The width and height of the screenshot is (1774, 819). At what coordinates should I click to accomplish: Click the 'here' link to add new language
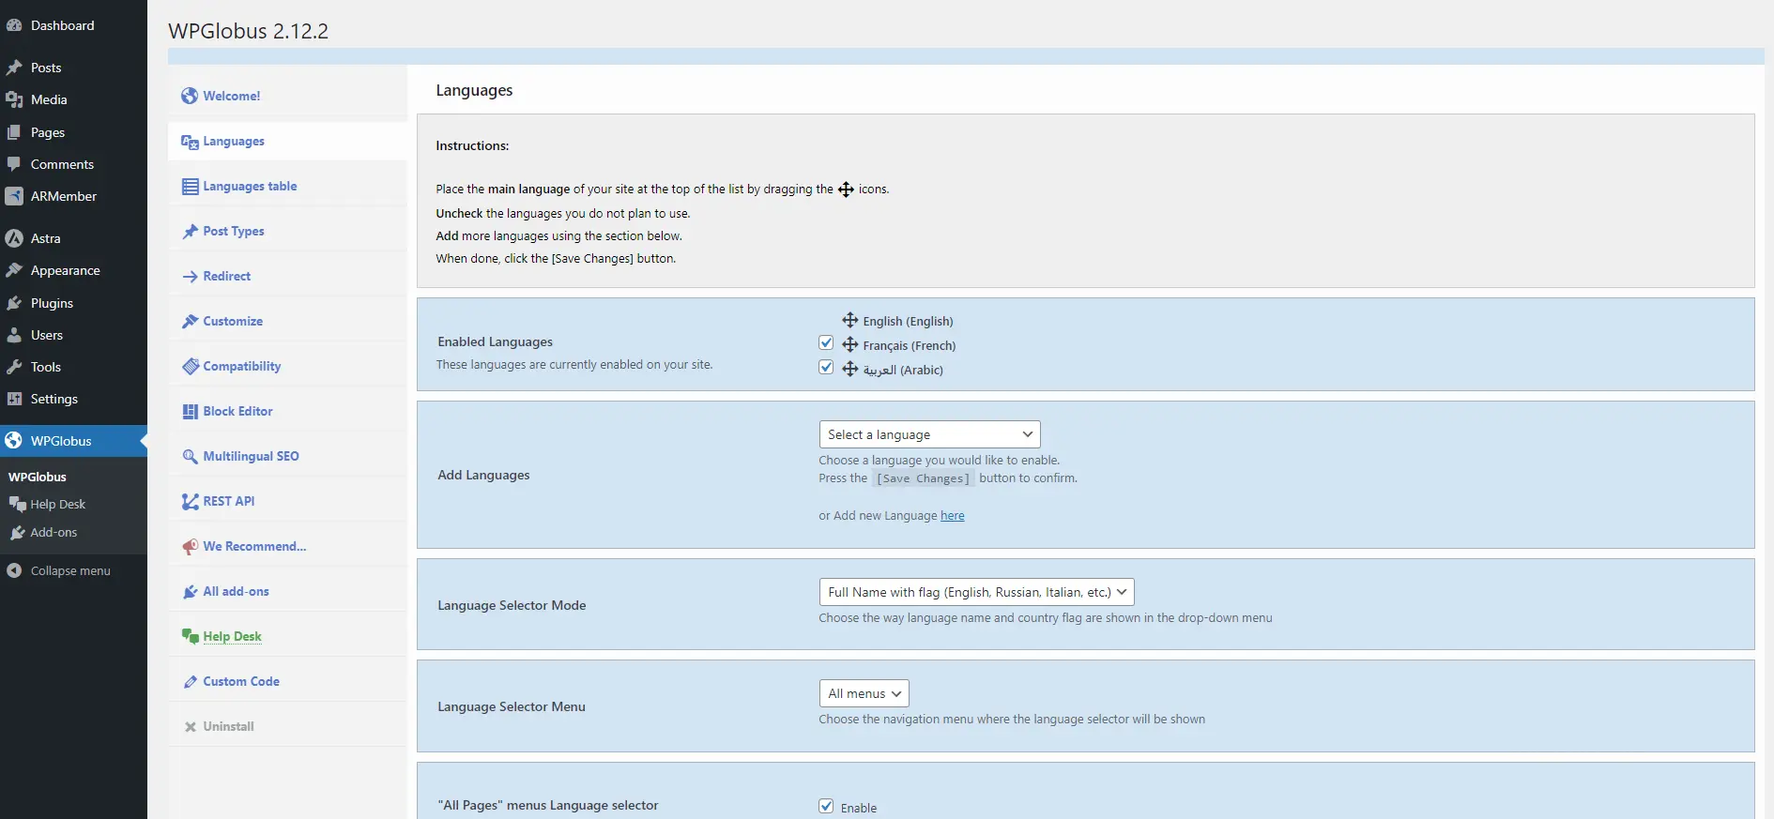point(952,516)
